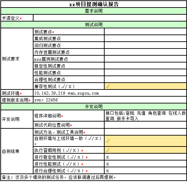This screenshot has width=187, height=182.
Task: Click the yellow checkmark cell beside 兼容性测试
Action: point(145,86)
